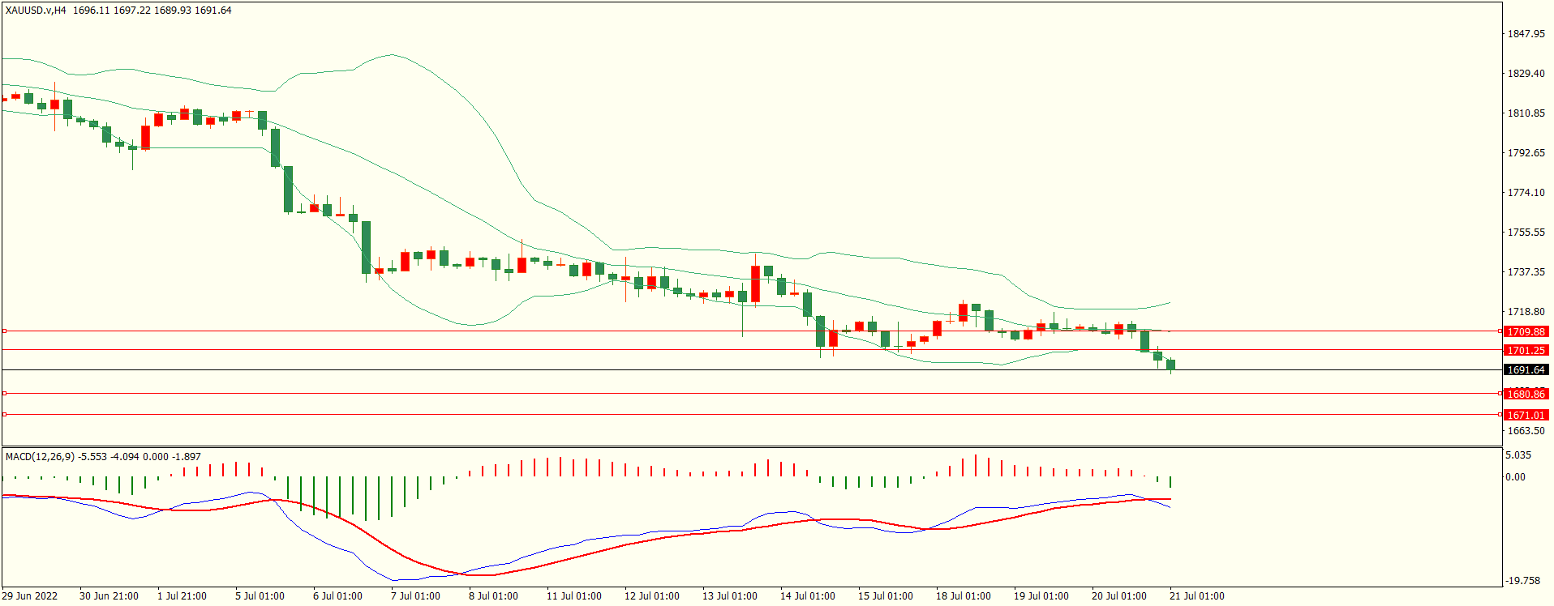Click the 30 Jun 21:00 time label
Viewport: 1554px width, 606px height.
pos(109,596)
